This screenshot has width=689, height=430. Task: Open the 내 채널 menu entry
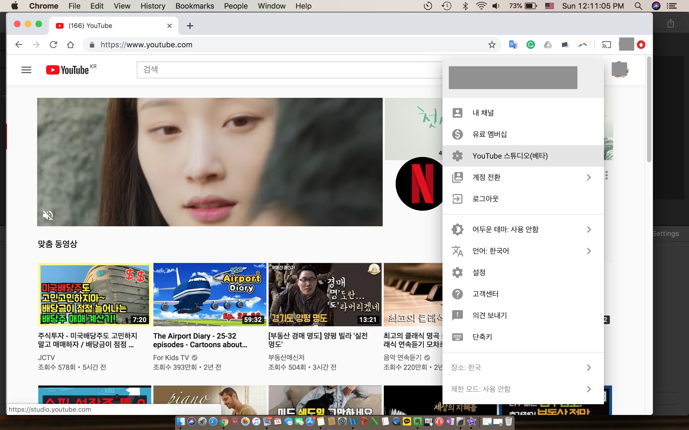coord(523,113)
